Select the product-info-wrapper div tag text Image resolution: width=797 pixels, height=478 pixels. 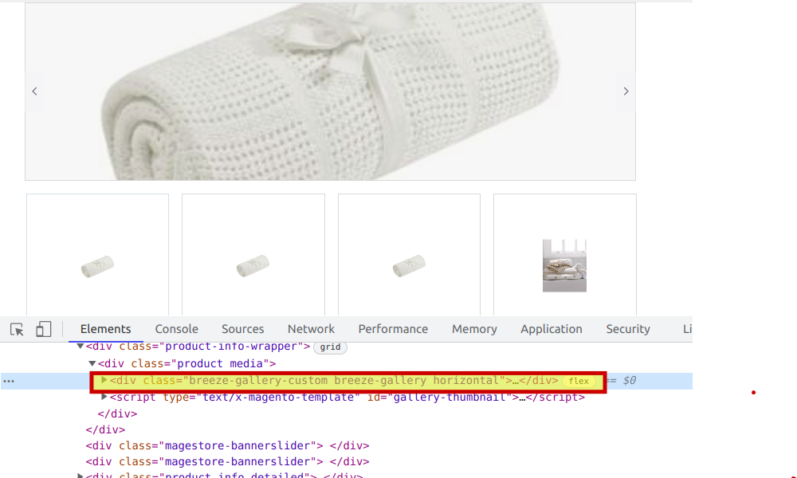198,347
